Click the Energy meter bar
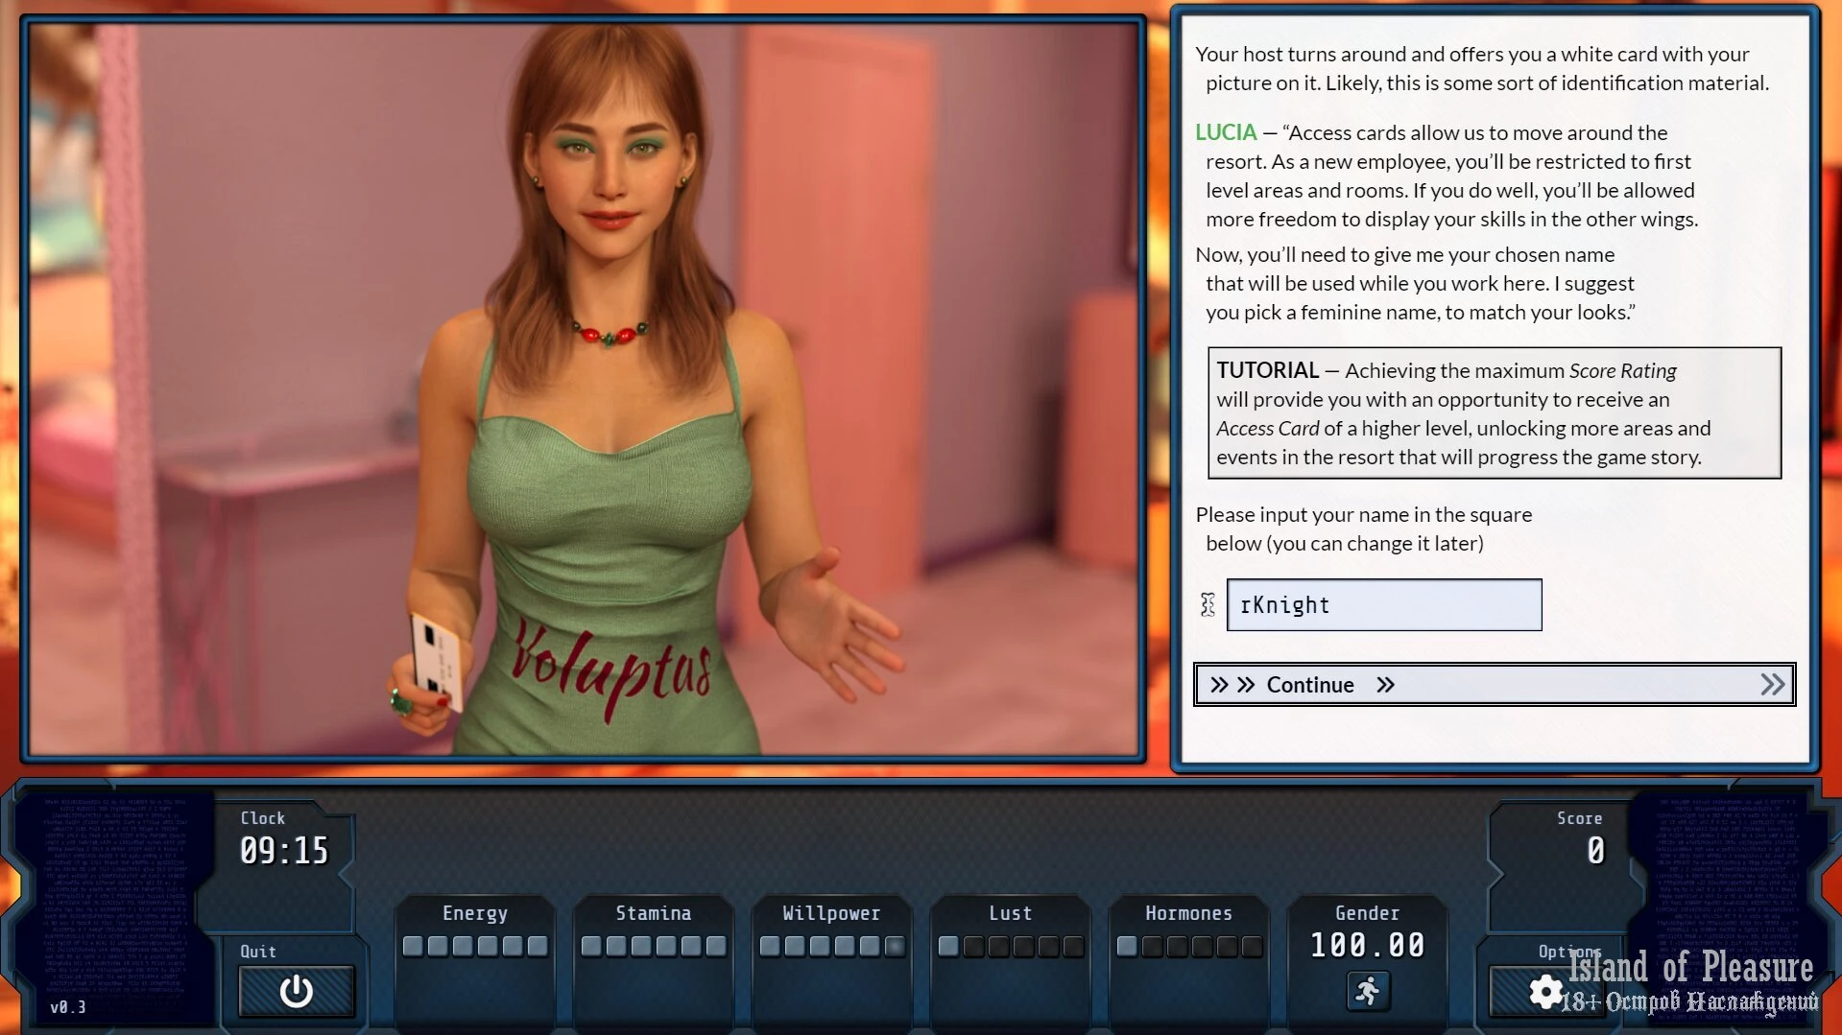Image resolution: width=1842 pixels, height=1035 pixels. (x=474, y=947)
